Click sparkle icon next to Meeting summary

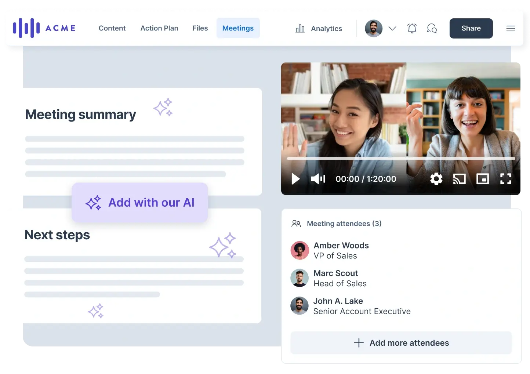pyautogui.click(x=163, y=107)
